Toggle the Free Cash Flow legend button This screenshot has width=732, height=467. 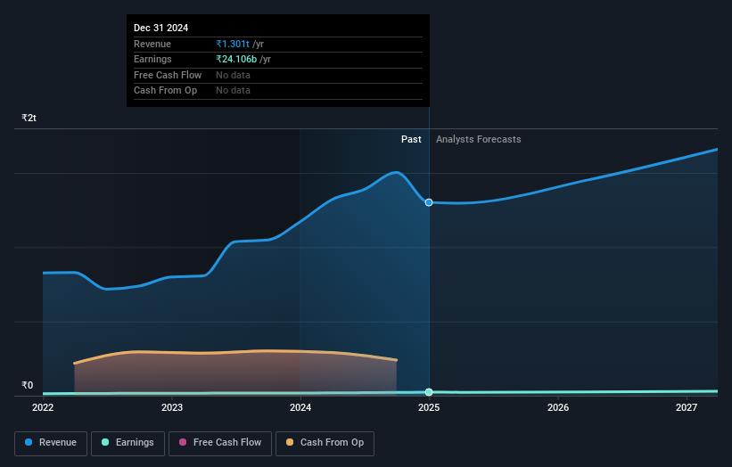click(x=220, y=443)
